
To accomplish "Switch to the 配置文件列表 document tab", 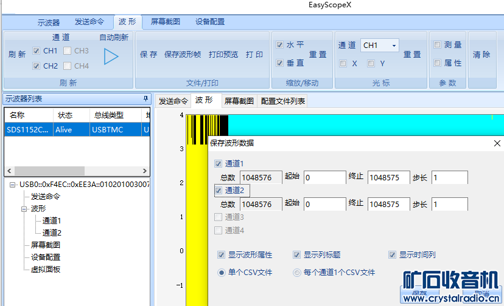I will [283, 101].
